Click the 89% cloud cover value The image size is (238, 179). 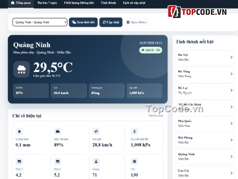59,145
